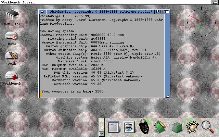Open the Ram Disk chip icon

(12, 15)
